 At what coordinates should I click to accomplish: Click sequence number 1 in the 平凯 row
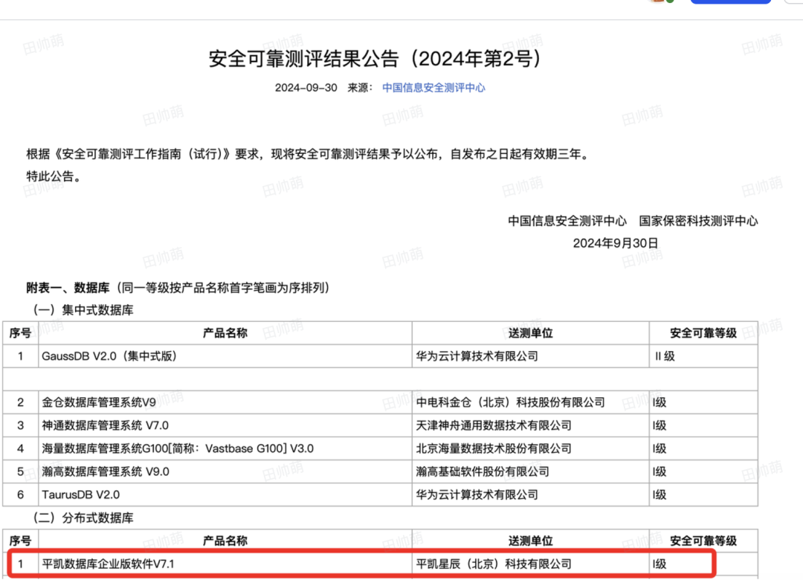(x=21, y=564)
